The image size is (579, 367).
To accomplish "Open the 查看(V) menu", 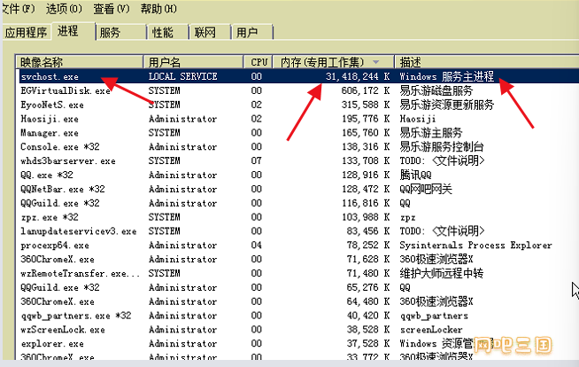I will [112, 9].
